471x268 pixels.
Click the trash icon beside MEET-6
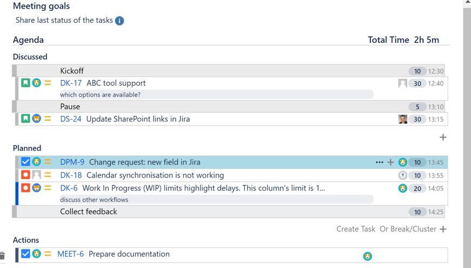(x=3, y=255)
